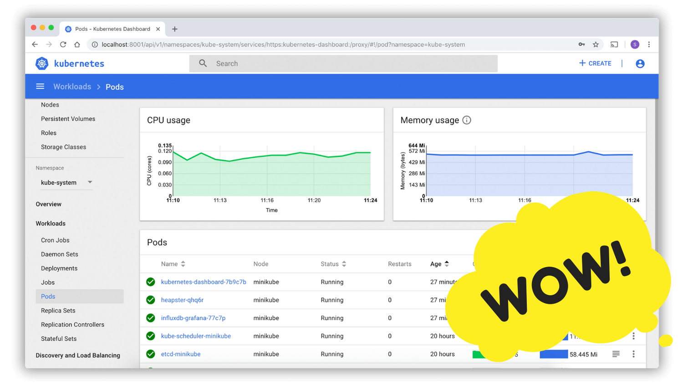Select Nodes in the sidebar
The height and width of the screenshot is (384, 683).
tap(50, 105)
